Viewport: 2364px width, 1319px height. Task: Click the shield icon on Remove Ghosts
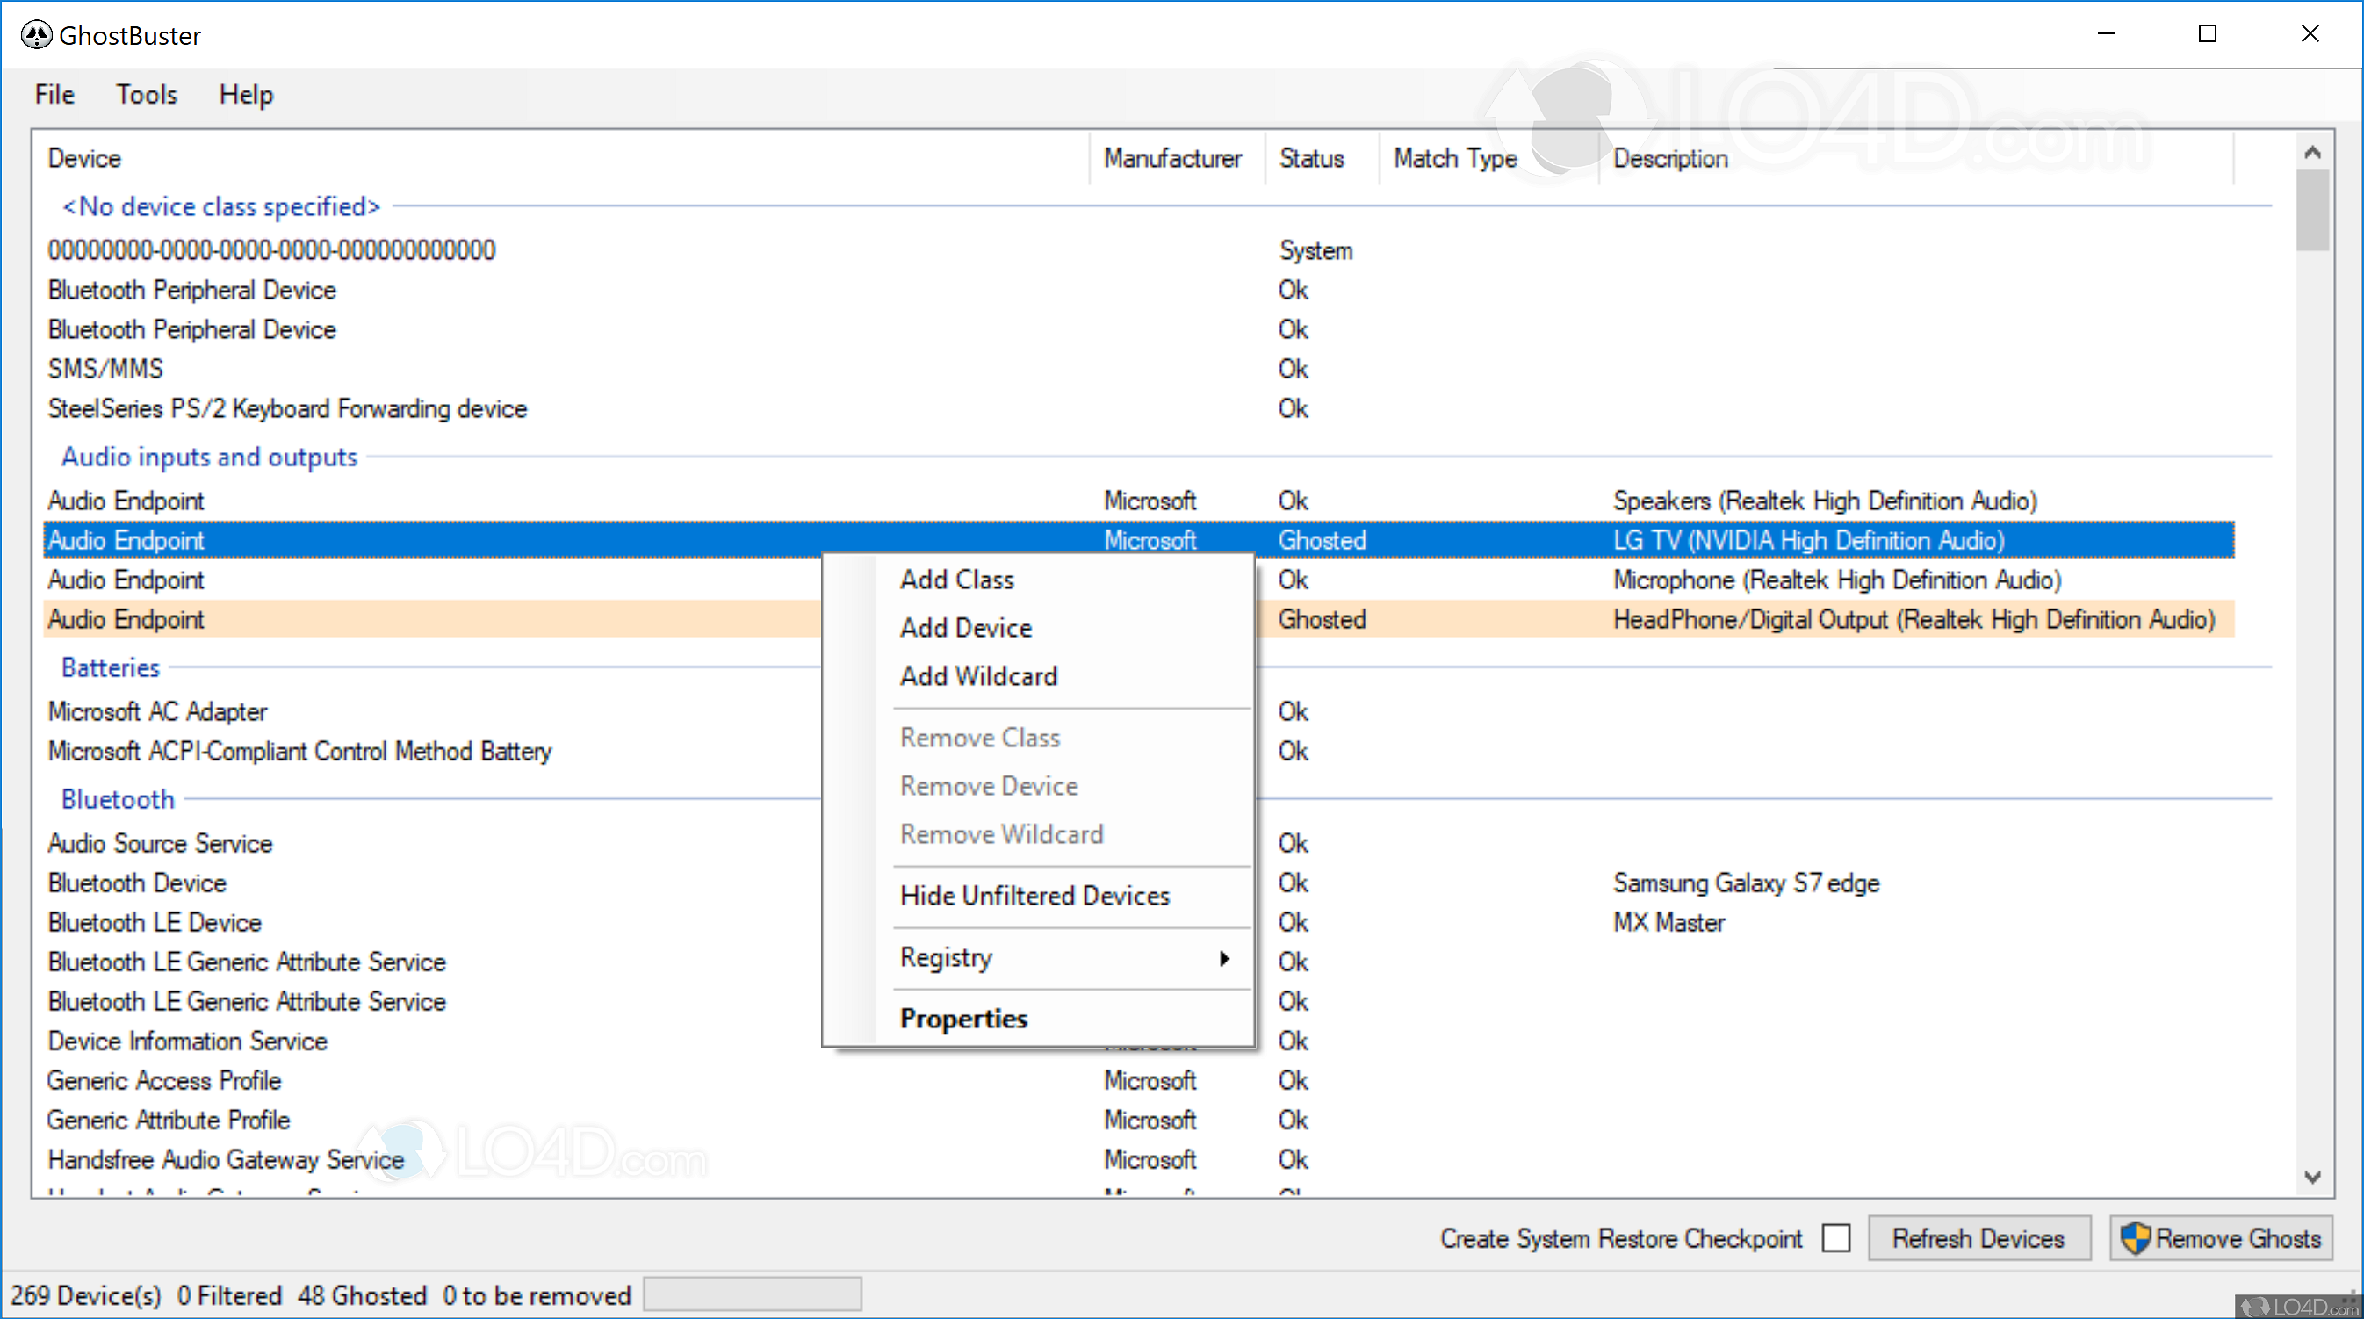(x=2135, y=1238)
